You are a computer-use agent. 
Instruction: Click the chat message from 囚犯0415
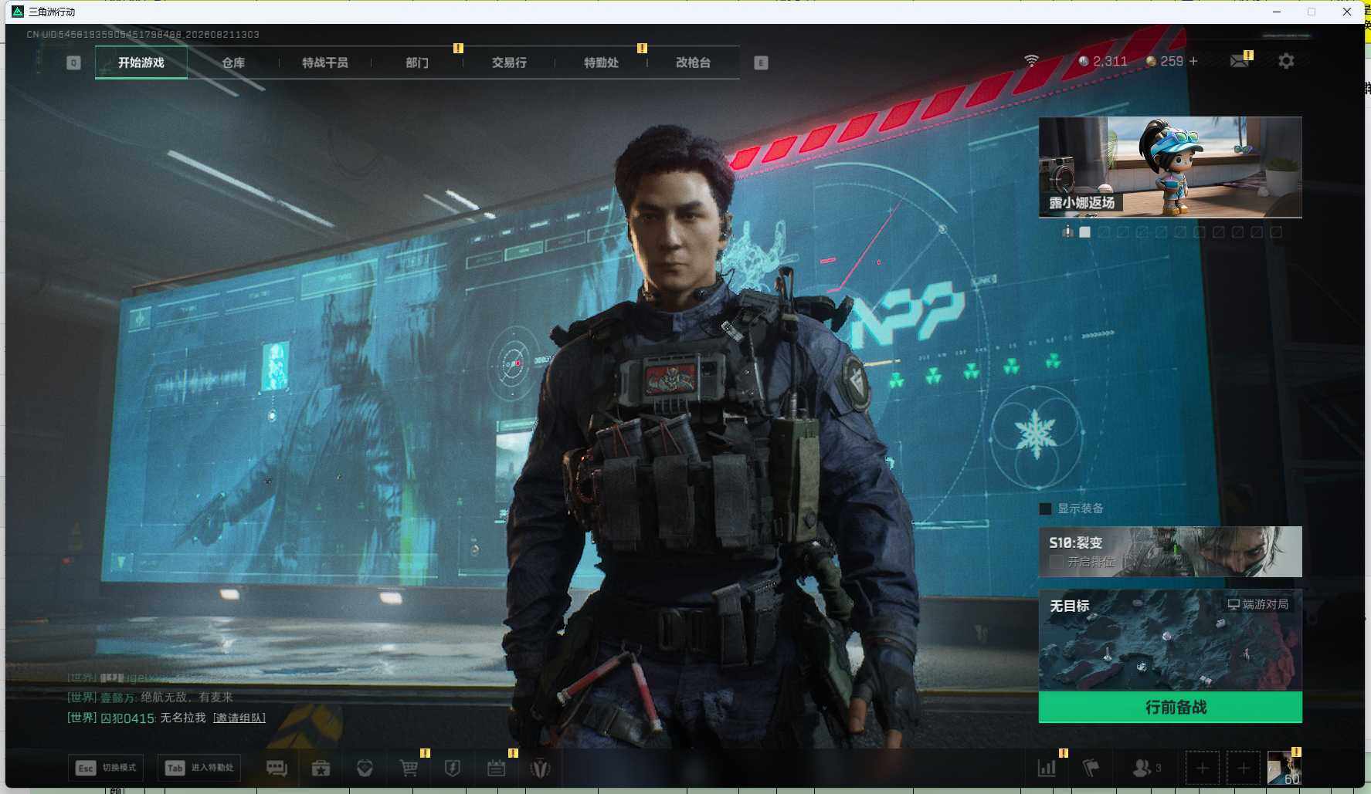pos(166,718)
